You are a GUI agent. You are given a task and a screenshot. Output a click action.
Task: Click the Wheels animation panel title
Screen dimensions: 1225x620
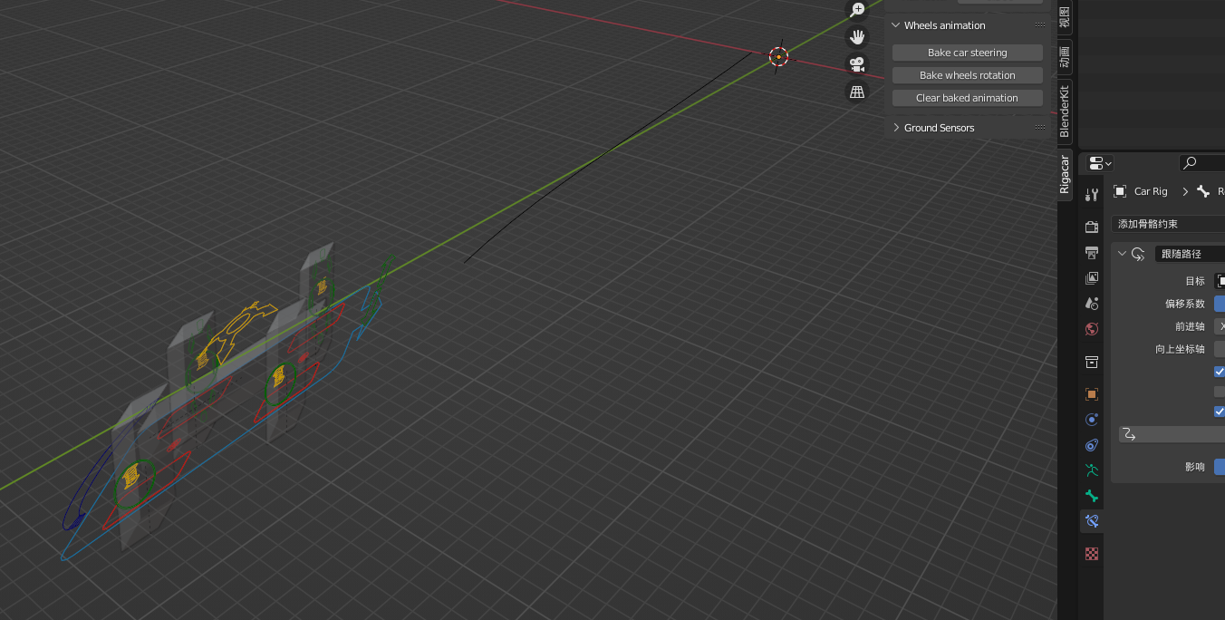pos(944,25)
